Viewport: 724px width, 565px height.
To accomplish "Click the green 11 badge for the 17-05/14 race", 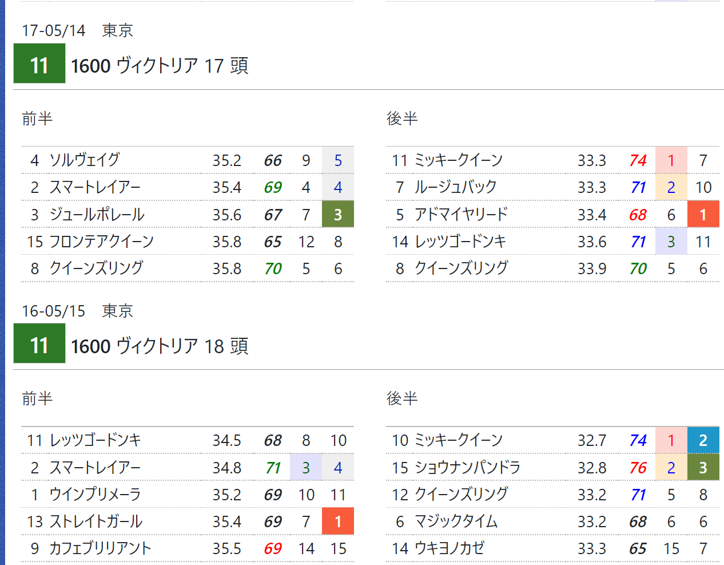I will pyautogui.click(x=39, y=64).
